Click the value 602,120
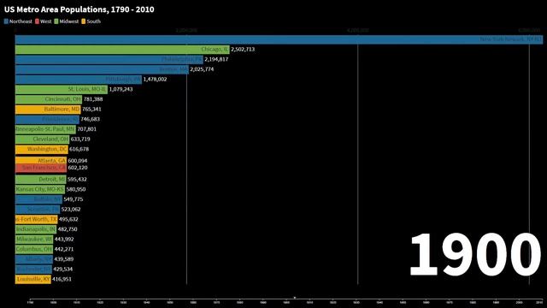 pos(78,168)
